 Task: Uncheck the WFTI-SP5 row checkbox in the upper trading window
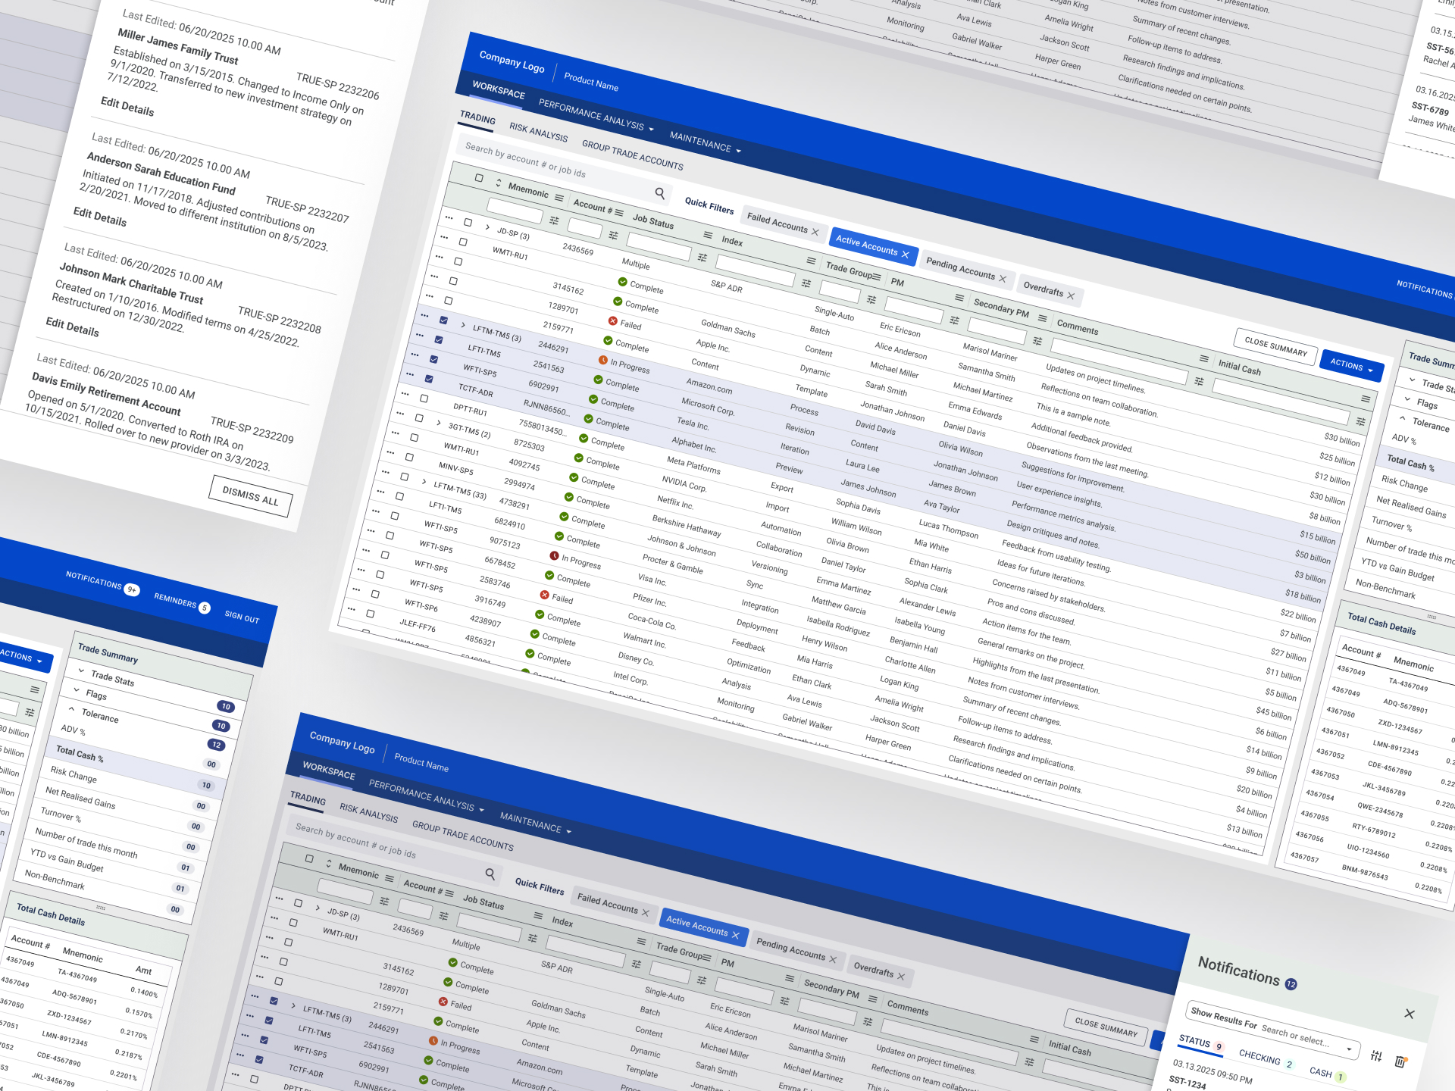point(433,359)
